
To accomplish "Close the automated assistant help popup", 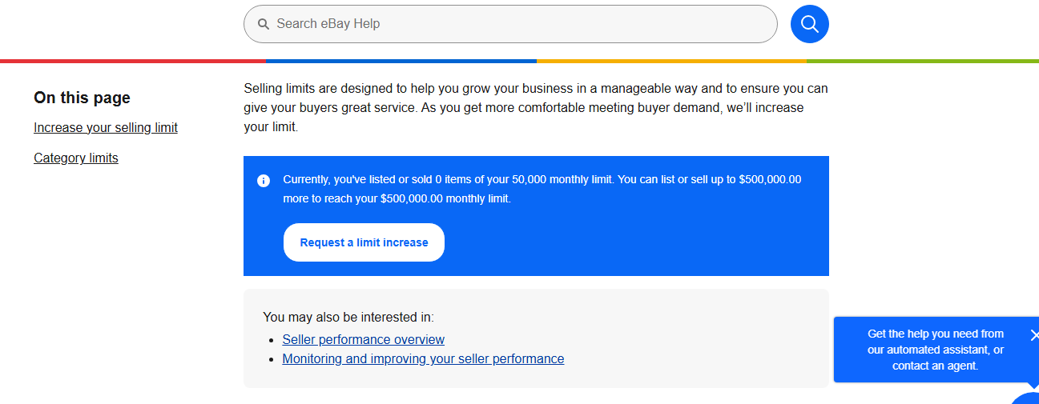I will tap(1033, 335).
